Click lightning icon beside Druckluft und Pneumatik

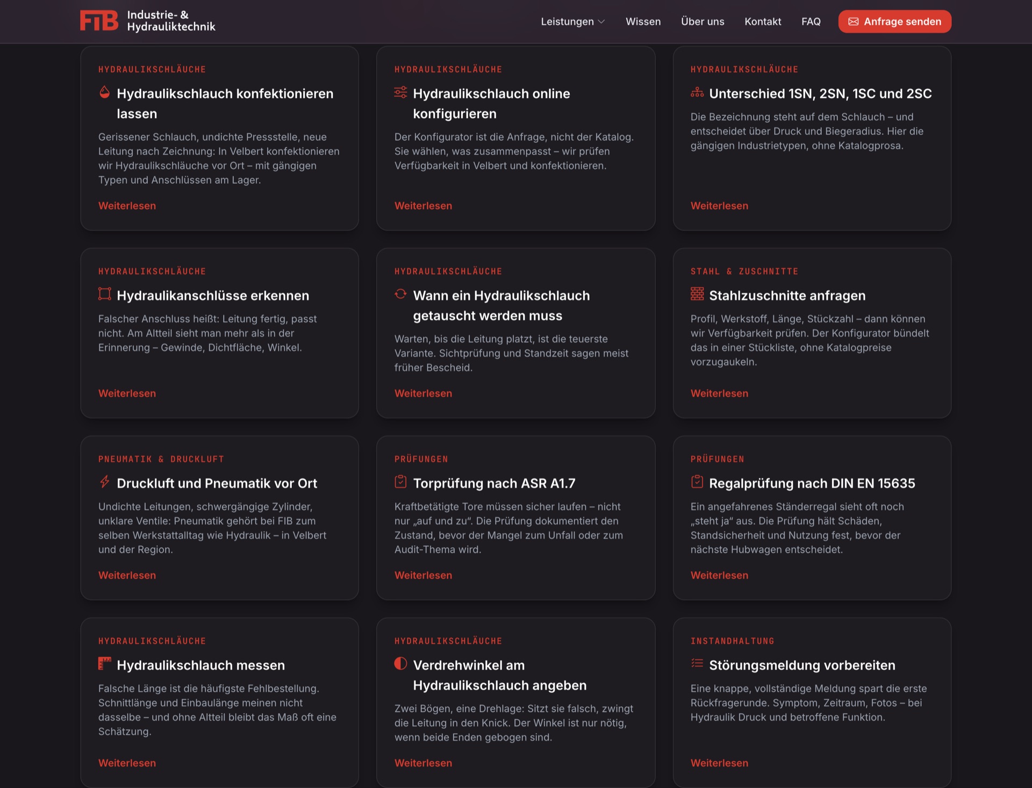tap(105, 482)
